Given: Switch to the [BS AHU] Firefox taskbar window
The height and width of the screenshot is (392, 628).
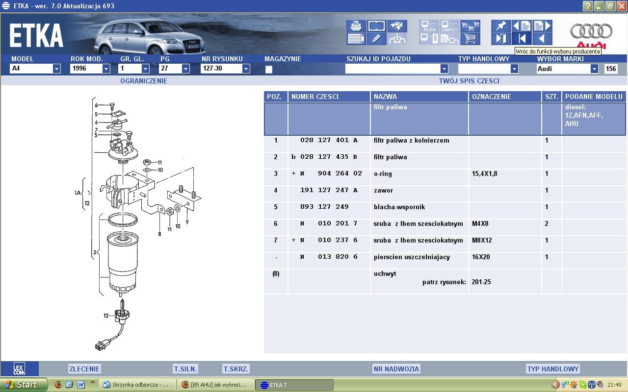Looking at the screenshot, I should 216,385.
